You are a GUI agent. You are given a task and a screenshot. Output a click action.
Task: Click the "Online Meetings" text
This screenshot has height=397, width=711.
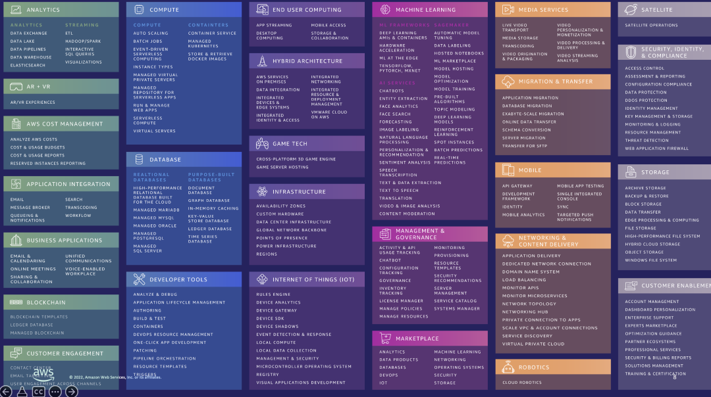(x=33, y=269)
